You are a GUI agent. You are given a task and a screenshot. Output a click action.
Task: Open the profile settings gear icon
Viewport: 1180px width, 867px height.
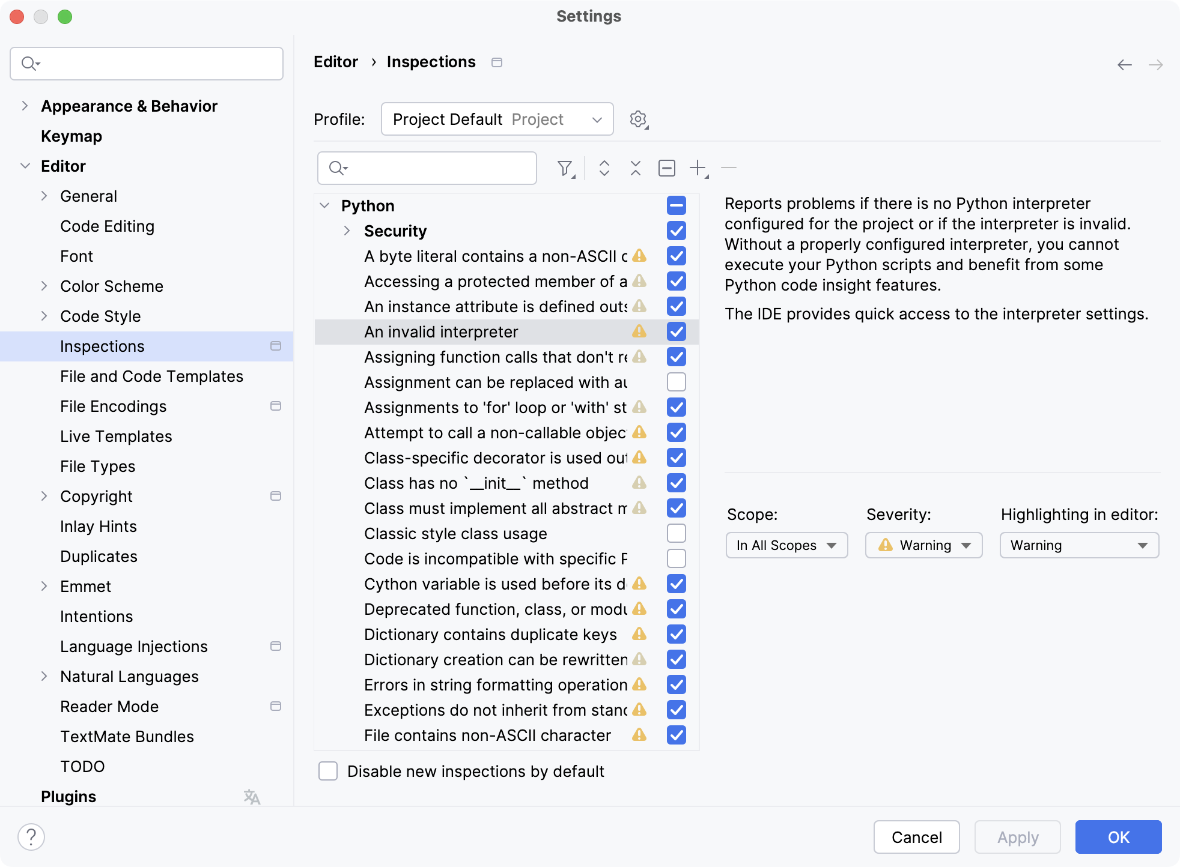[638, 119]
